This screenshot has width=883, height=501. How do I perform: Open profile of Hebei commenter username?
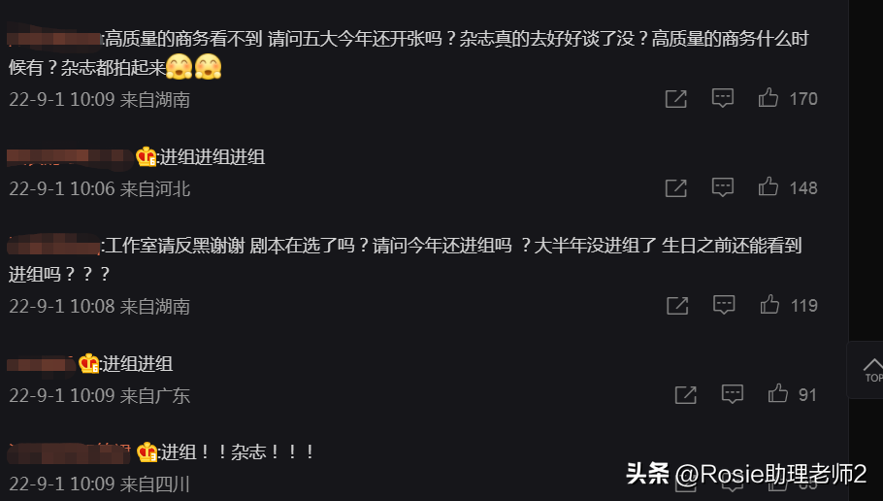click(70, 157)
